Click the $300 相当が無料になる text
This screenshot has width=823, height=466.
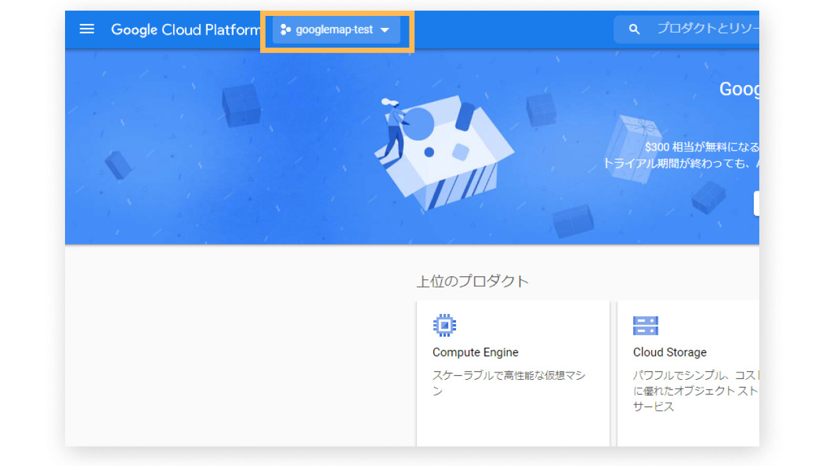[x=702, y=147]
